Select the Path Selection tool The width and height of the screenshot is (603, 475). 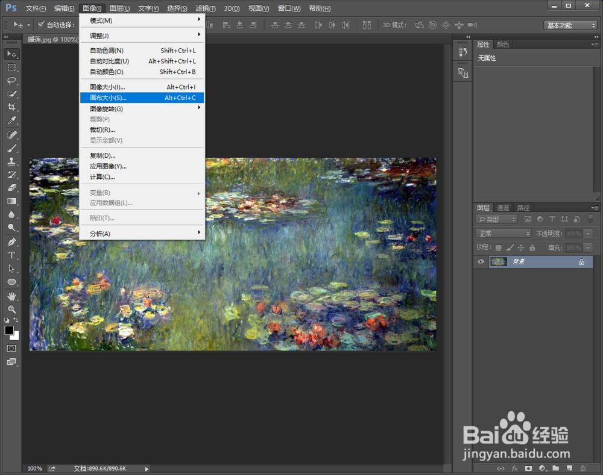11,269
